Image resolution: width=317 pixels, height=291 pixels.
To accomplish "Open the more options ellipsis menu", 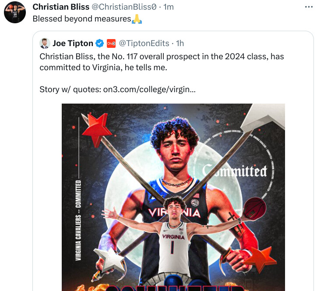I will [309, 7].
